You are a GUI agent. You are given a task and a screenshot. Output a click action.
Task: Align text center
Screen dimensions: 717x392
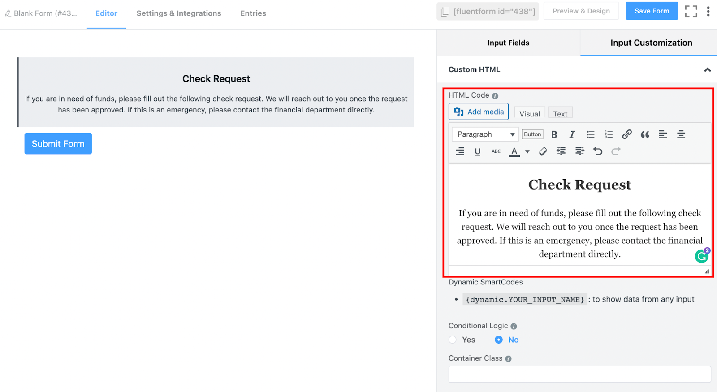pos(681,134)
